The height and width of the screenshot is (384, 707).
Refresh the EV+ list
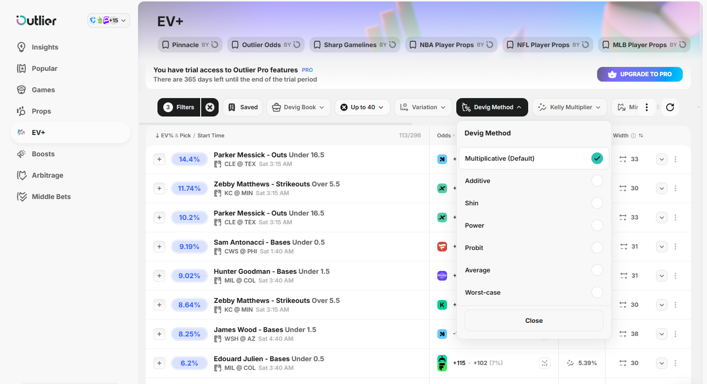pyautogui.click(x=670, y=107)
